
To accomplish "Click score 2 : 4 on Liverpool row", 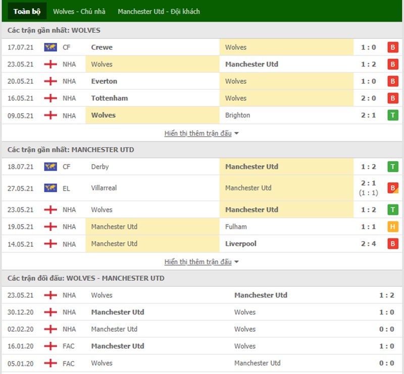I will pyautogui.click(x=369, y=244).
